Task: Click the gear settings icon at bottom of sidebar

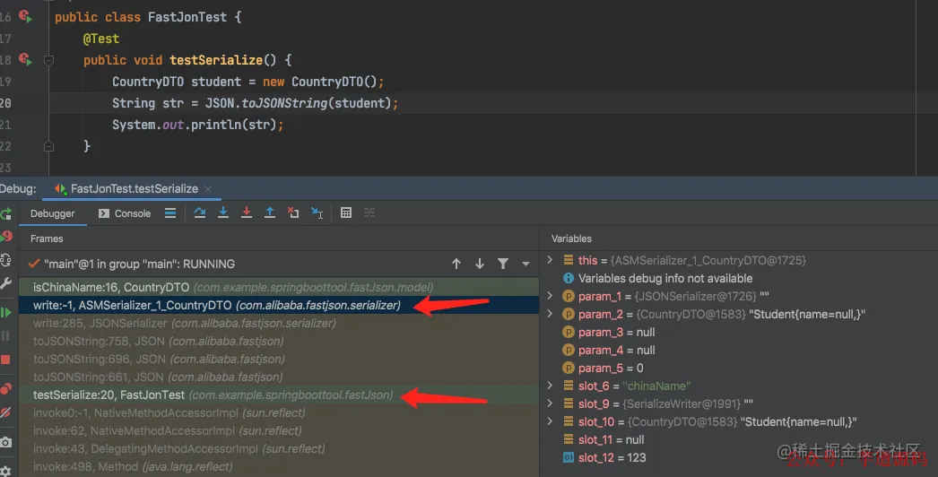Action: 6,471
